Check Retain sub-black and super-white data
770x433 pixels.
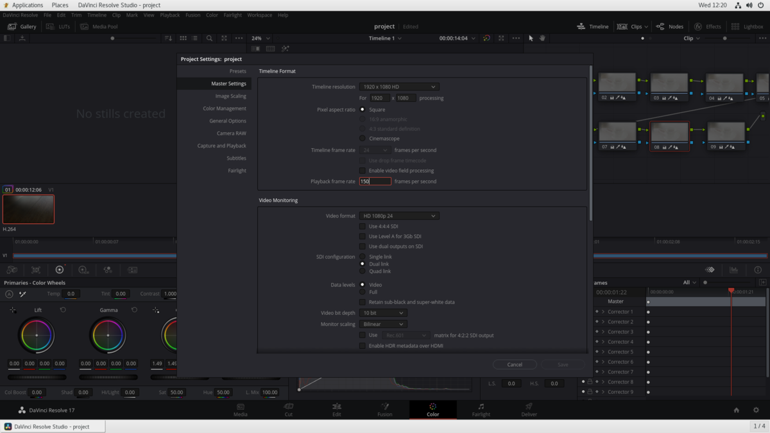tap(363, 302)
